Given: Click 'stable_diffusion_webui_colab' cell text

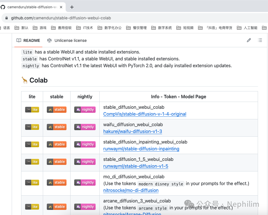Looking at the screenshot, I should [134, 107].
